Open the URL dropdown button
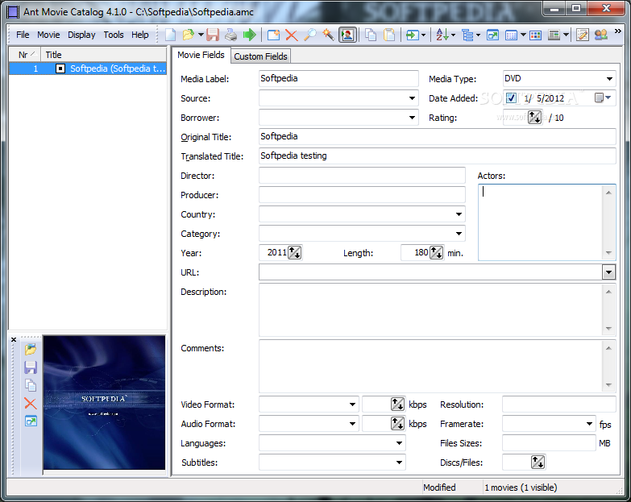Viewport: 631px width, 502px height. (x=608, y=272)
